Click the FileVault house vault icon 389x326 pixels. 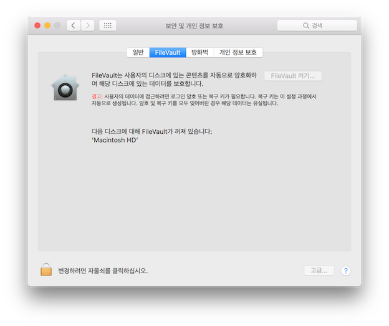tap(65, 87)
